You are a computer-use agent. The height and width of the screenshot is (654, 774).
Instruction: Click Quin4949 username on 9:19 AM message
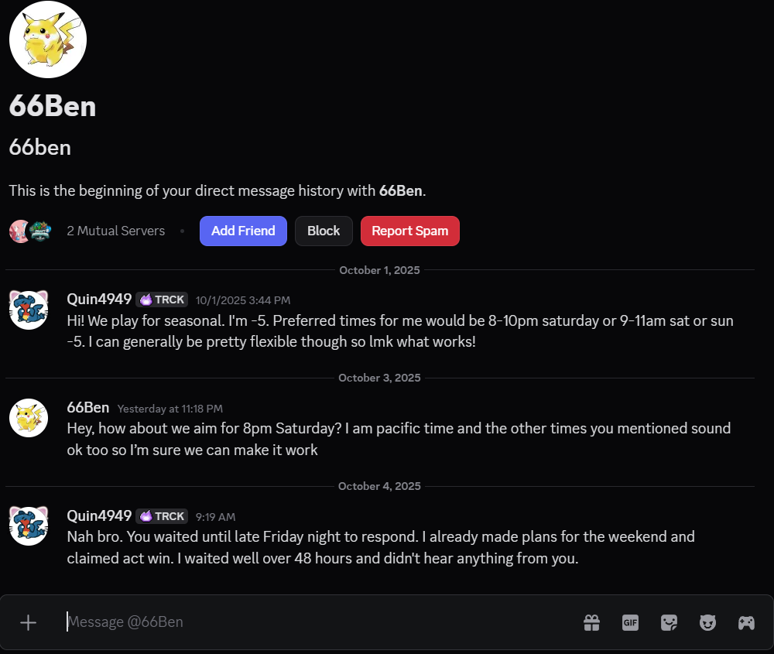[x=99, y=515]
